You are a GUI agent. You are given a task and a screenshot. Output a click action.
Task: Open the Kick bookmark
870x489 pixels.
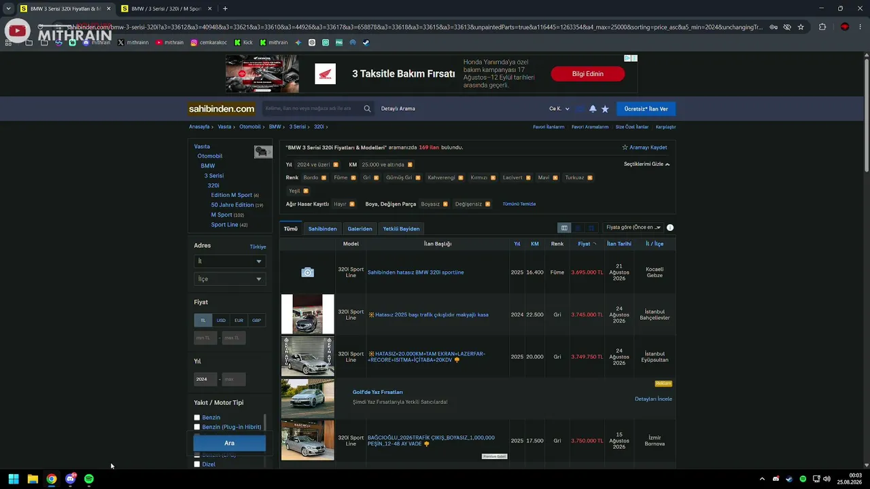click(243, 42)
